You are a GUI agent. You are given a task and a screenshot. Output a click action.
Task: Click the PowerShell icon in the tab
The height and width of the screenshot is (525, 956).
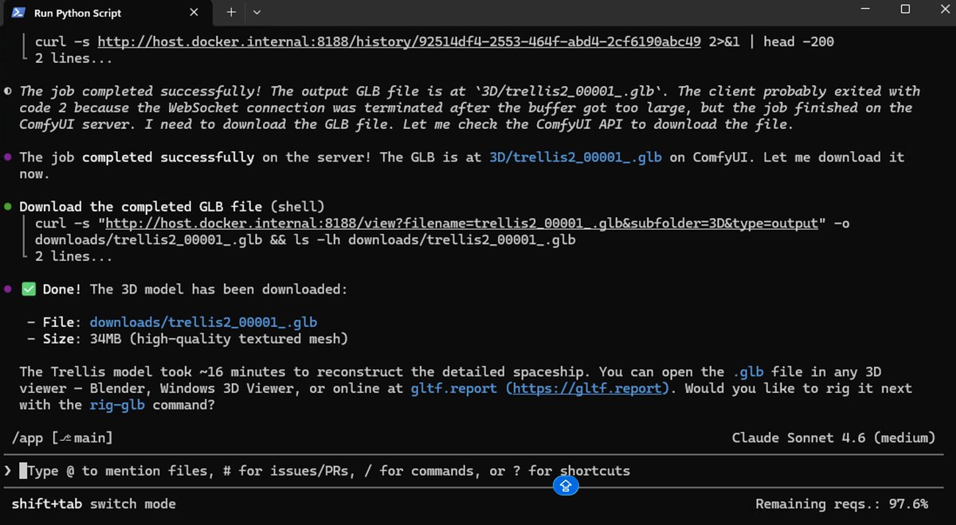[x=18, y=12]
